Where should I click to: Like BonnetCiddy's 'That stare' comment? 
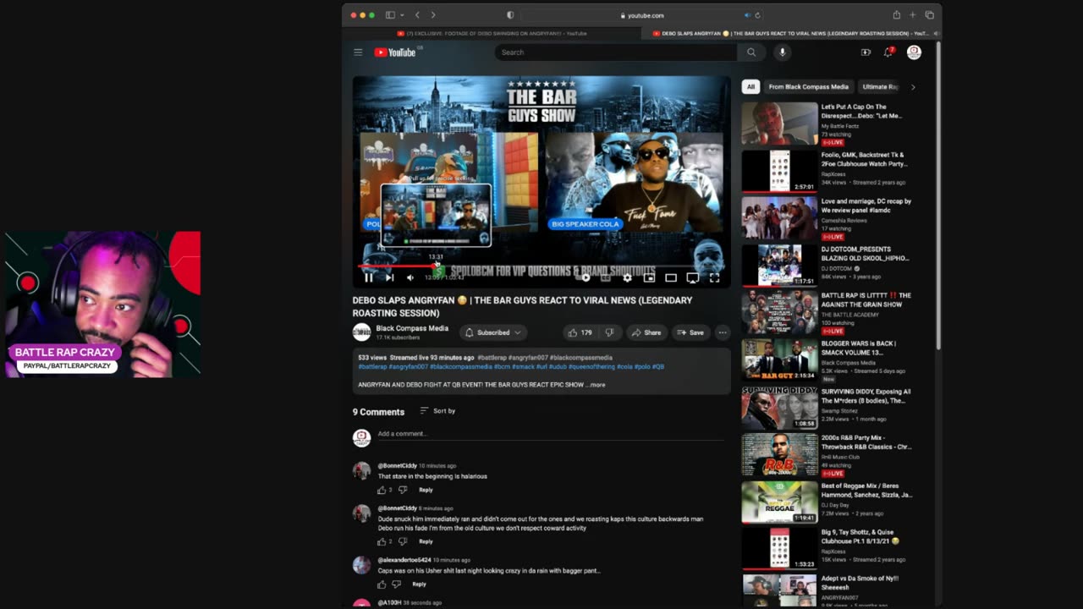click(382, 490)
